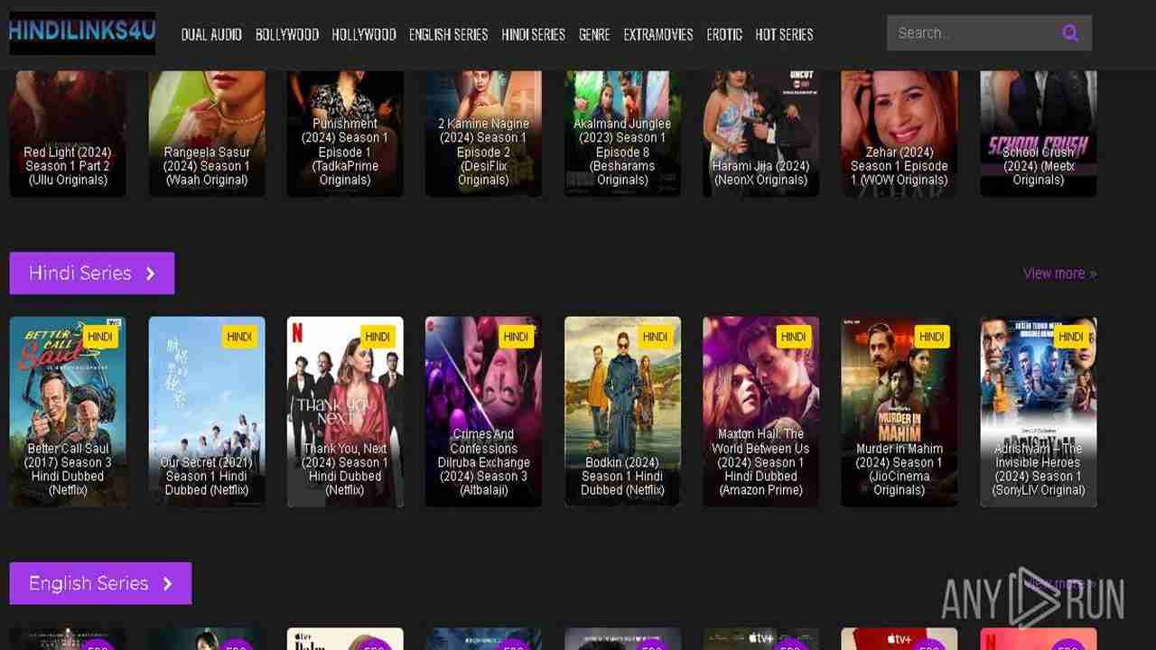Open Murder in Mahim poster
This screenshot has height=650, width=1156.
pyautogui.click(x=900, y=412)
